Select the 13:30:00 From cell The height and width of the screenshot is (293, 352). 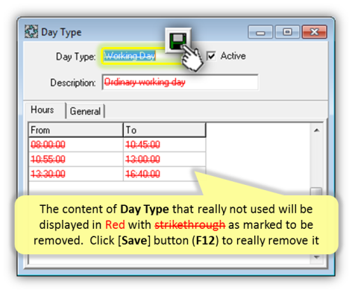coord(76,174)
